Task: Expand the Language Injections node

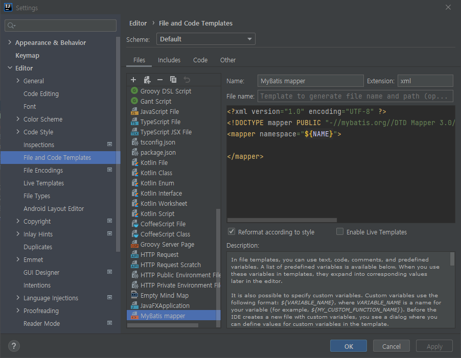Action: pos(18,298)
